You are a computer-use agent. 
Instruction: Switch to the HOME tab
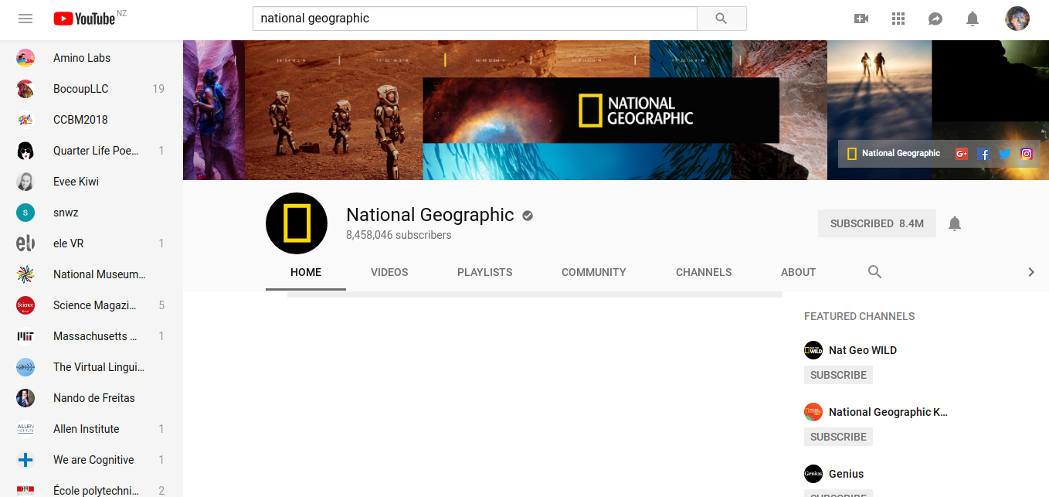click(x=306, y=272)
